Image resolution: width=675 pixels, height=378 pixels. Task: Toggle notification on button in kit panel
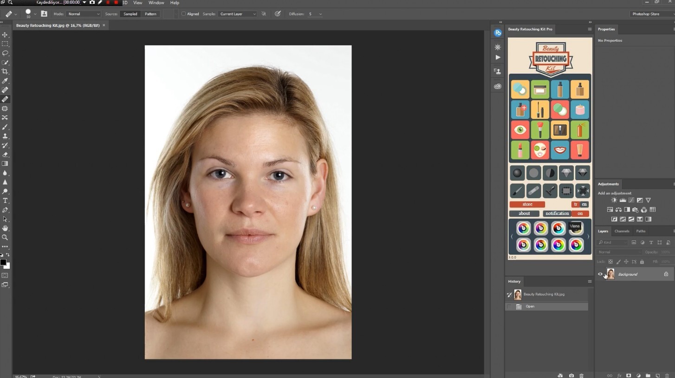pos(580,214)
